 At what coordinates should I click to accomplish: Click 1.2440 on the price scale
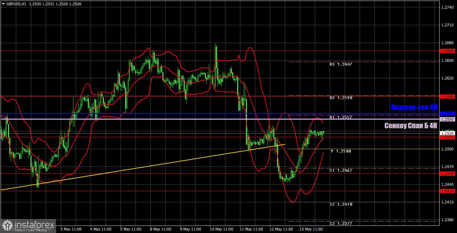(447, 185)
